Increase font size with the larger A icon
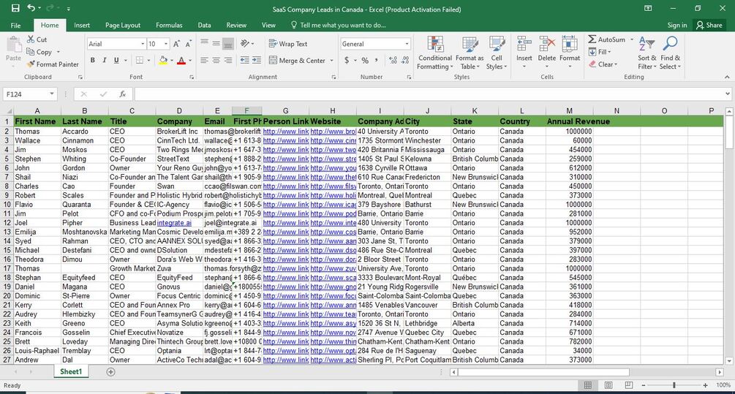Image resolution: width=735 pixels, height=394 pixels. (x=176, y=44)
